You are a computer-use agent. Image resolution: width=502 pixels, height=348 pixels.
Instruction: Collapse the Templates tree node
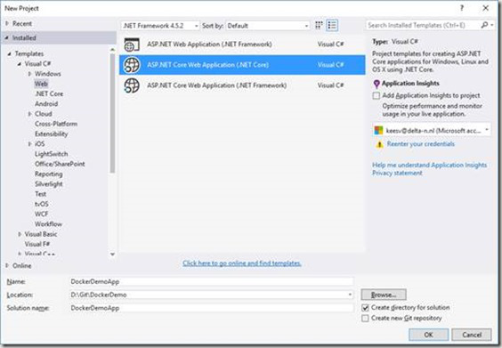[9, 53]
